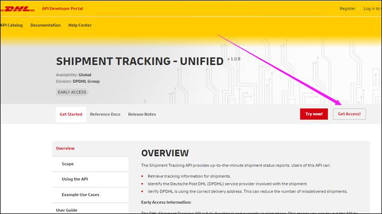Select the Get Started tab

[71, 114]
